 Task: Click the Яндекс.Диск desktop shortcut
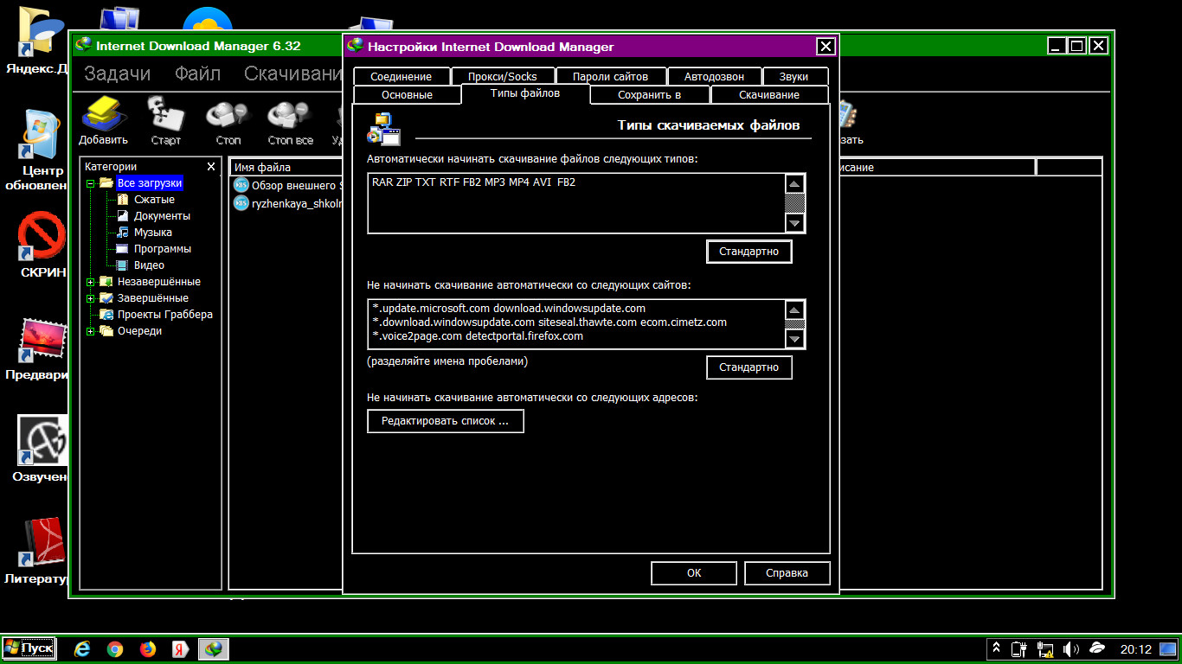click(36, 41)
